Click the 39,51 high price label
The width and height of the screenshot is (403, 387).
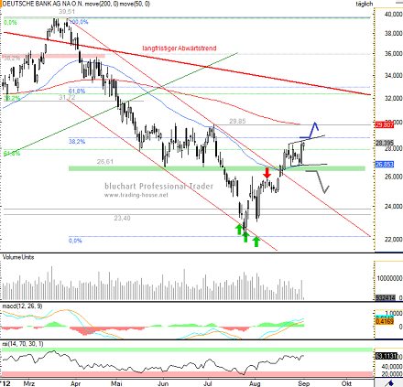67,12
